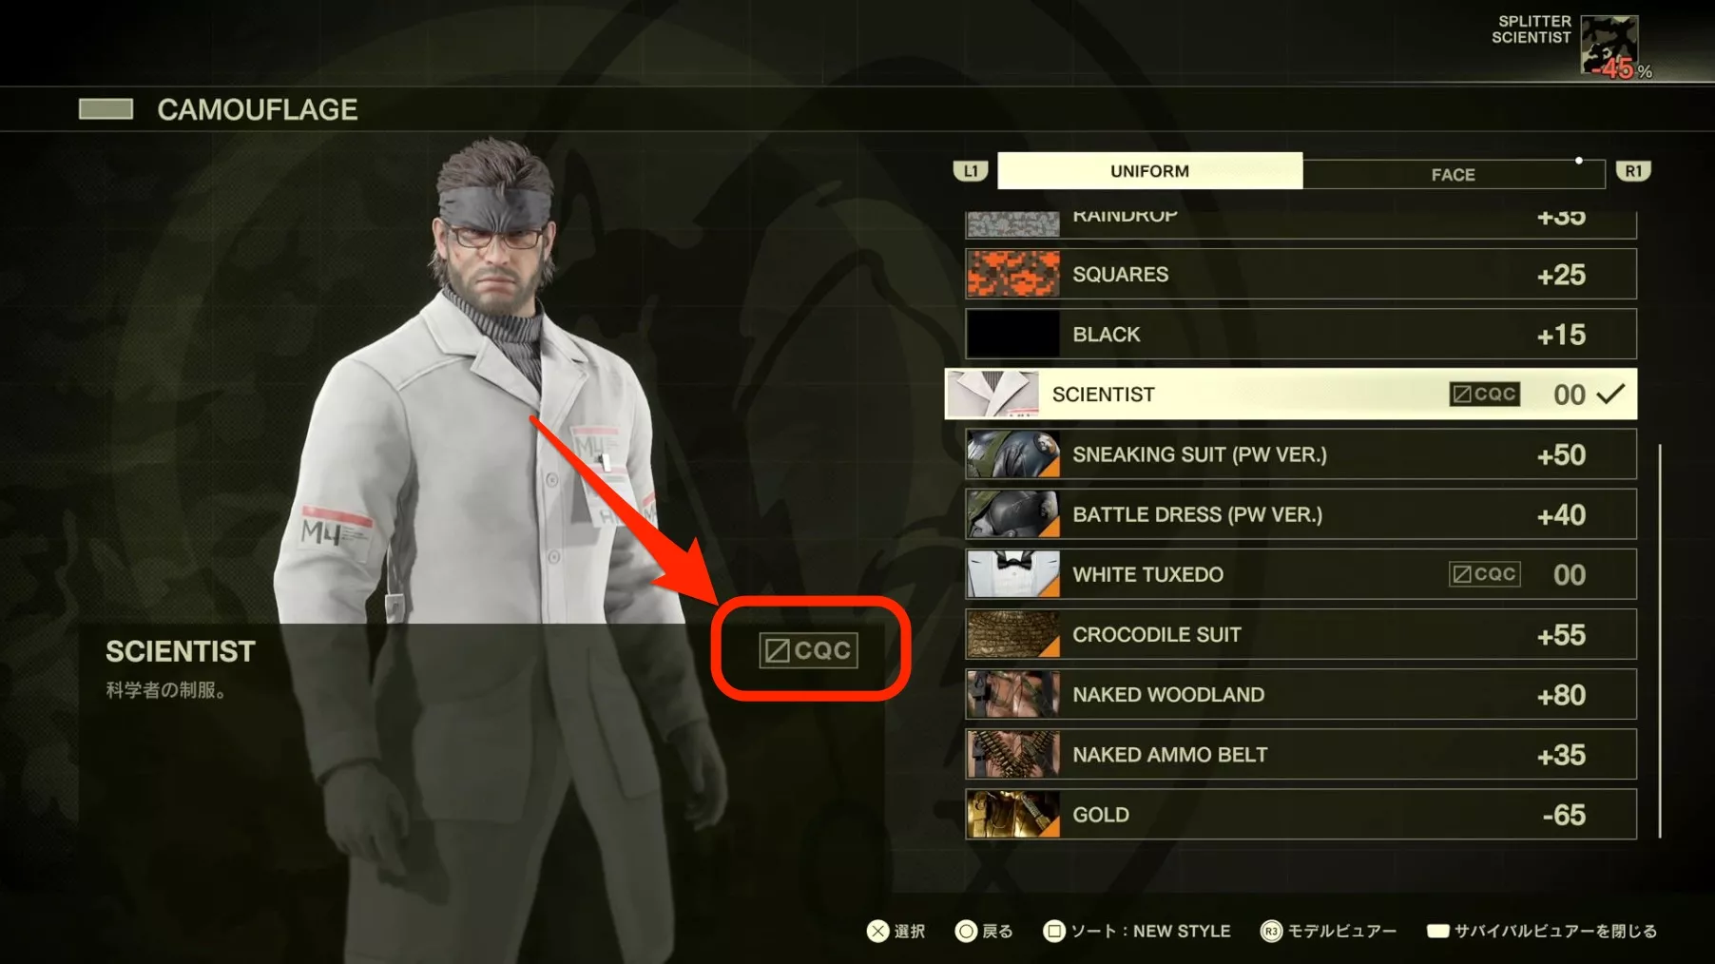This screenshot has width=1715, height=964.
Task: Click the R1 shoulder button icon
Action: 1632,171
